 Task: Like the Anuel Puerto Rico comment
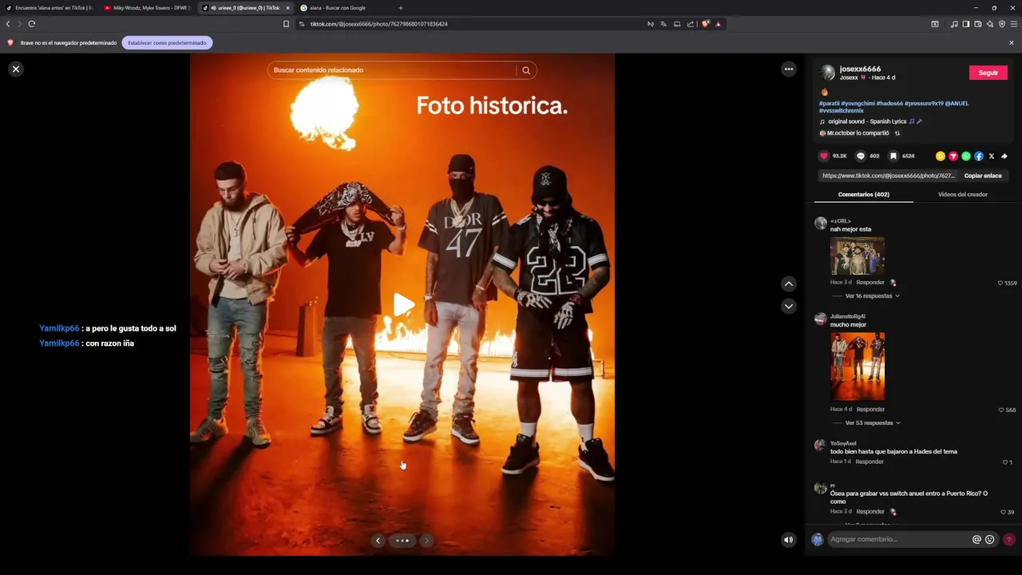(x=1004, y=512)
